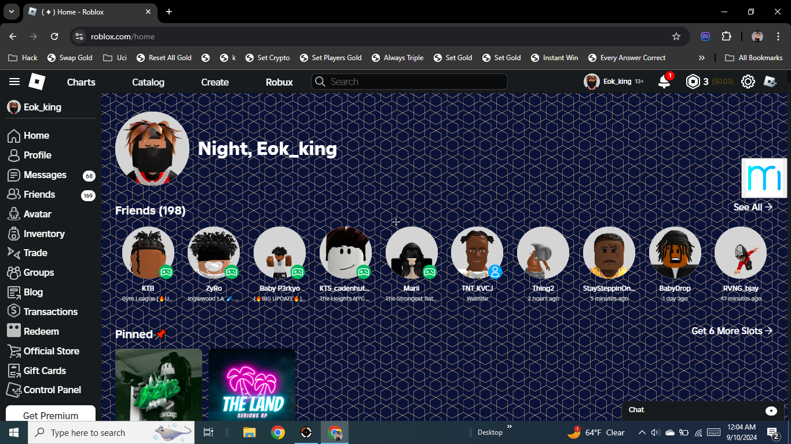
Task: Select the Home Roblox browser tab
Action: tap(90, 12)
